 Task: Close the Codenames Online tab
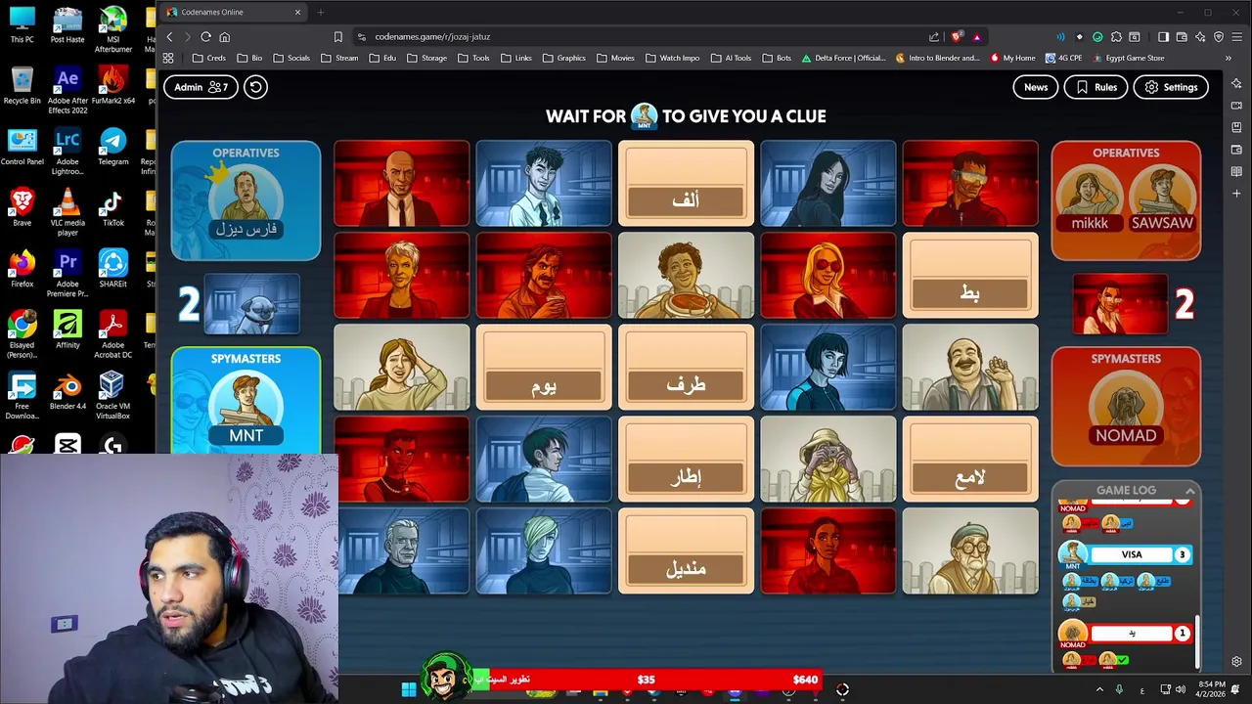click(x=297, y=12)
